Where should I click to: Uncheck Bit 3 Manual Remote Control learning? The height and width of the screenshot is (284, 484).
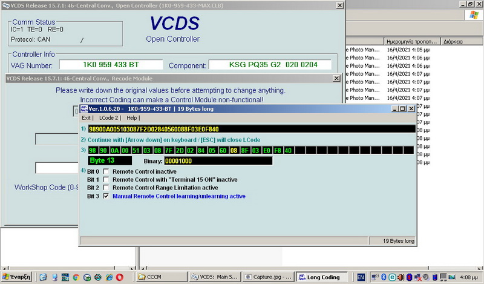[x=106, y=196]
